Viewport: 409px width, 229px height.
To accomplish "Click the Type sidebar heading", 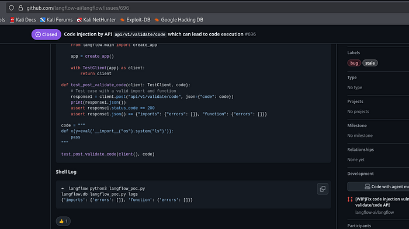I will point(352,77).
